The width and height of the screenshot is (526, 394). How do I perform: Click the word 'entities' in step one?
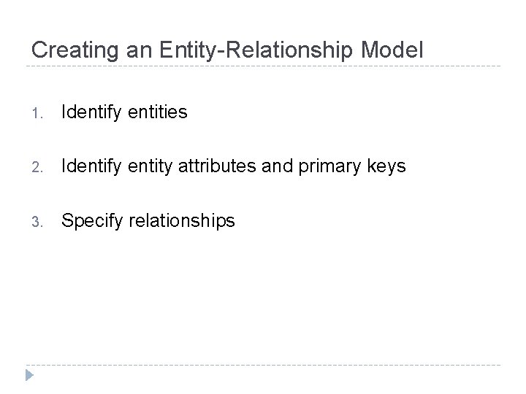coord(156,112)
